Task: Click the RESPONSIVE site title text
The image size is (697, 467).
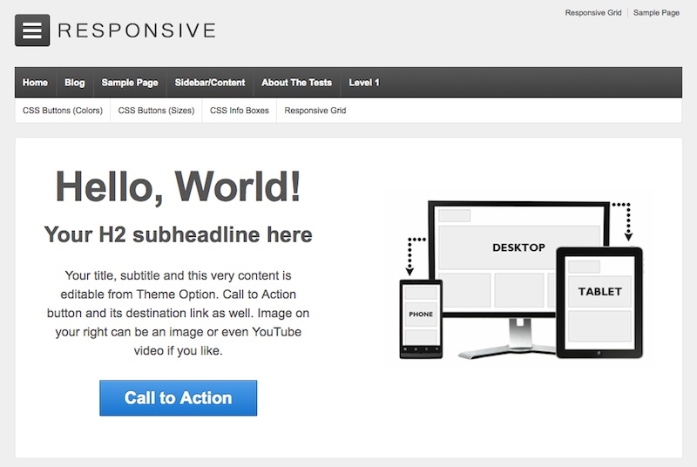Action: pos(136,30)
